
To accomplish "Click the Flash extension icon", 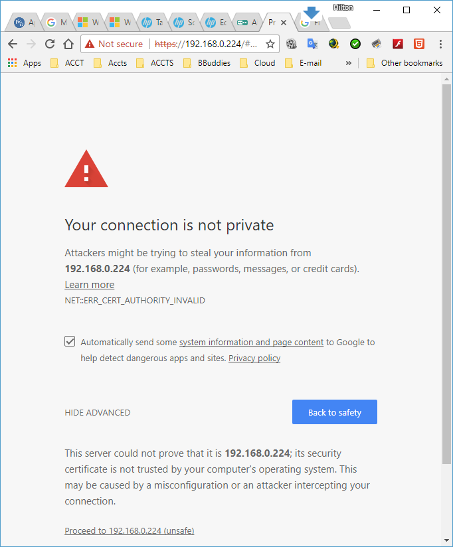I will click(398, 44).
